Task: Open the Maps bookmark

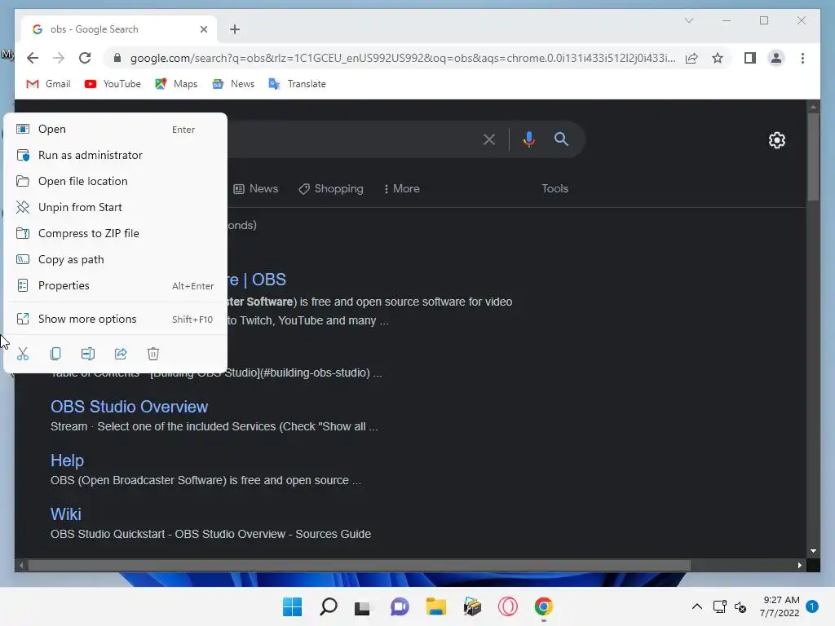Action: (176, 84)
